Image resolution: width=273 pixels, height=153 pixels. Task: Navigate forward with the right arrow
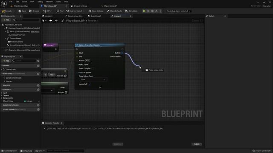click(56, 21)
